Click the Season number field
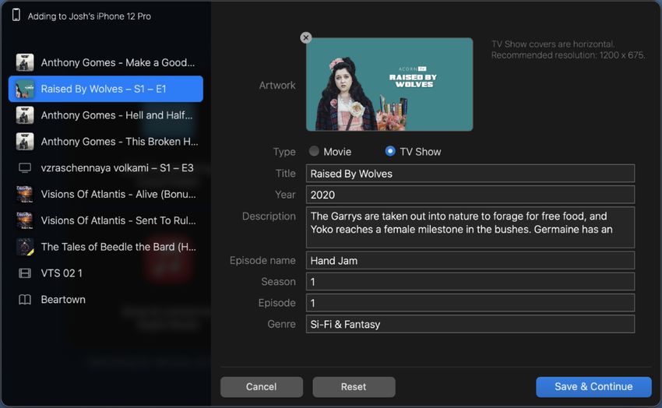The width and height of the screenshot is (662, 408). [470, 281]
